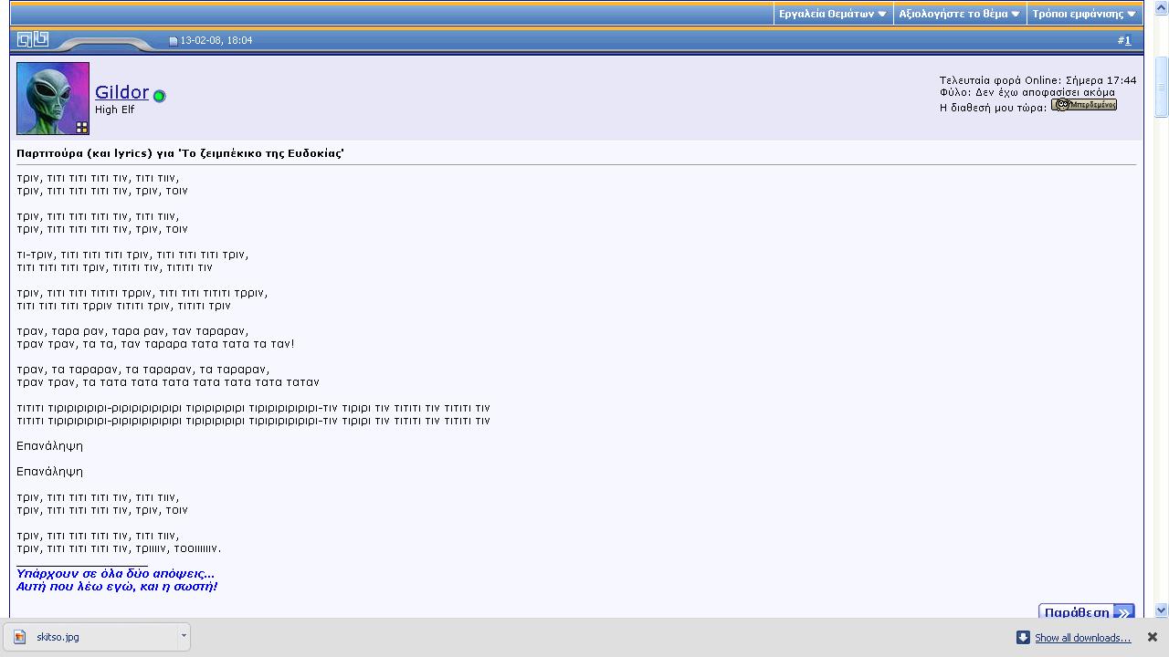Click the download arrow icon beside Show all downloads
Screen dimensions: 1169x657
coord(1023,637)
